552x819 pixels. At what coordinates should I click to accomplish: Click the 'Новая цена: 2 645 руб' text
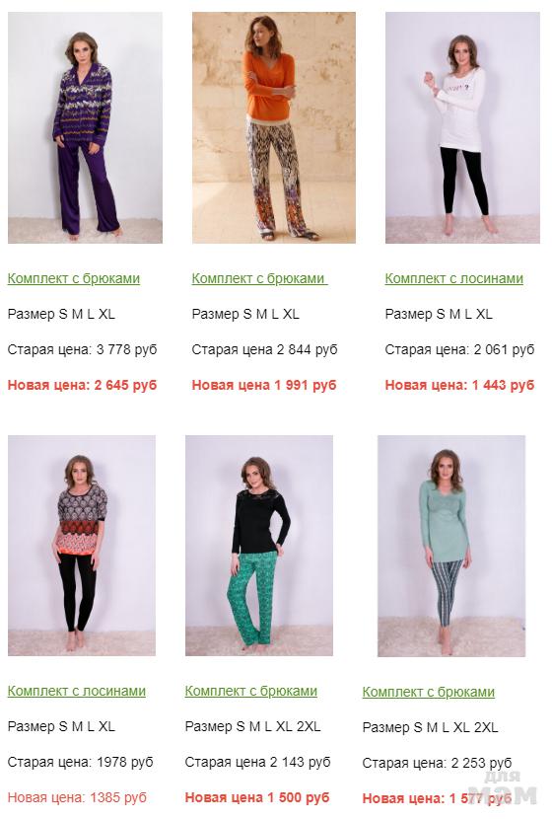click(x=82, y=386)
